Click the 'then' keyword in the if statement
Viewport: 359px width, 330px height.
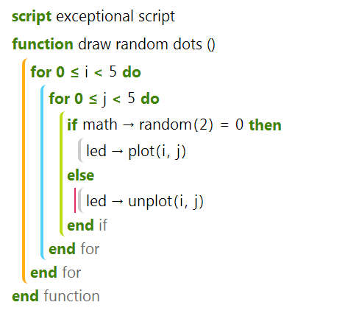coord(265,125)
